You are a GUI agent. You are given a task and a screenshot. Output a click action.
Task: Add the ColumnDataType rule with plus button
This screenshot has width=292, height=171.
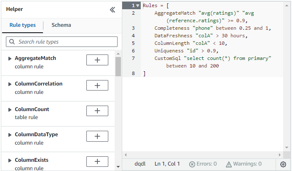pyautogui.click(x=97, y=136)
